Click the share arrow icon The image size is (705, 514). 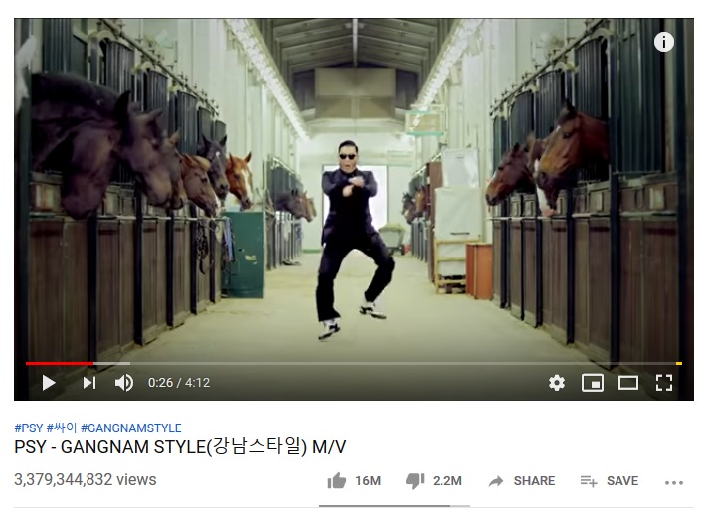tap(496, 481)
